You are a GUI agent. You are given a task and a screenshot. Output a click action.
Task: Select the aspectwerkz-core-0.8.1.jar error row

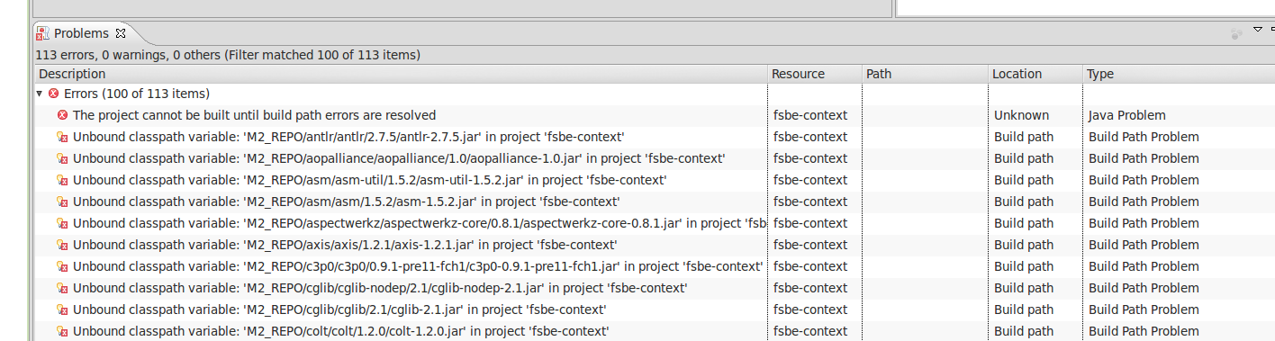654,223
